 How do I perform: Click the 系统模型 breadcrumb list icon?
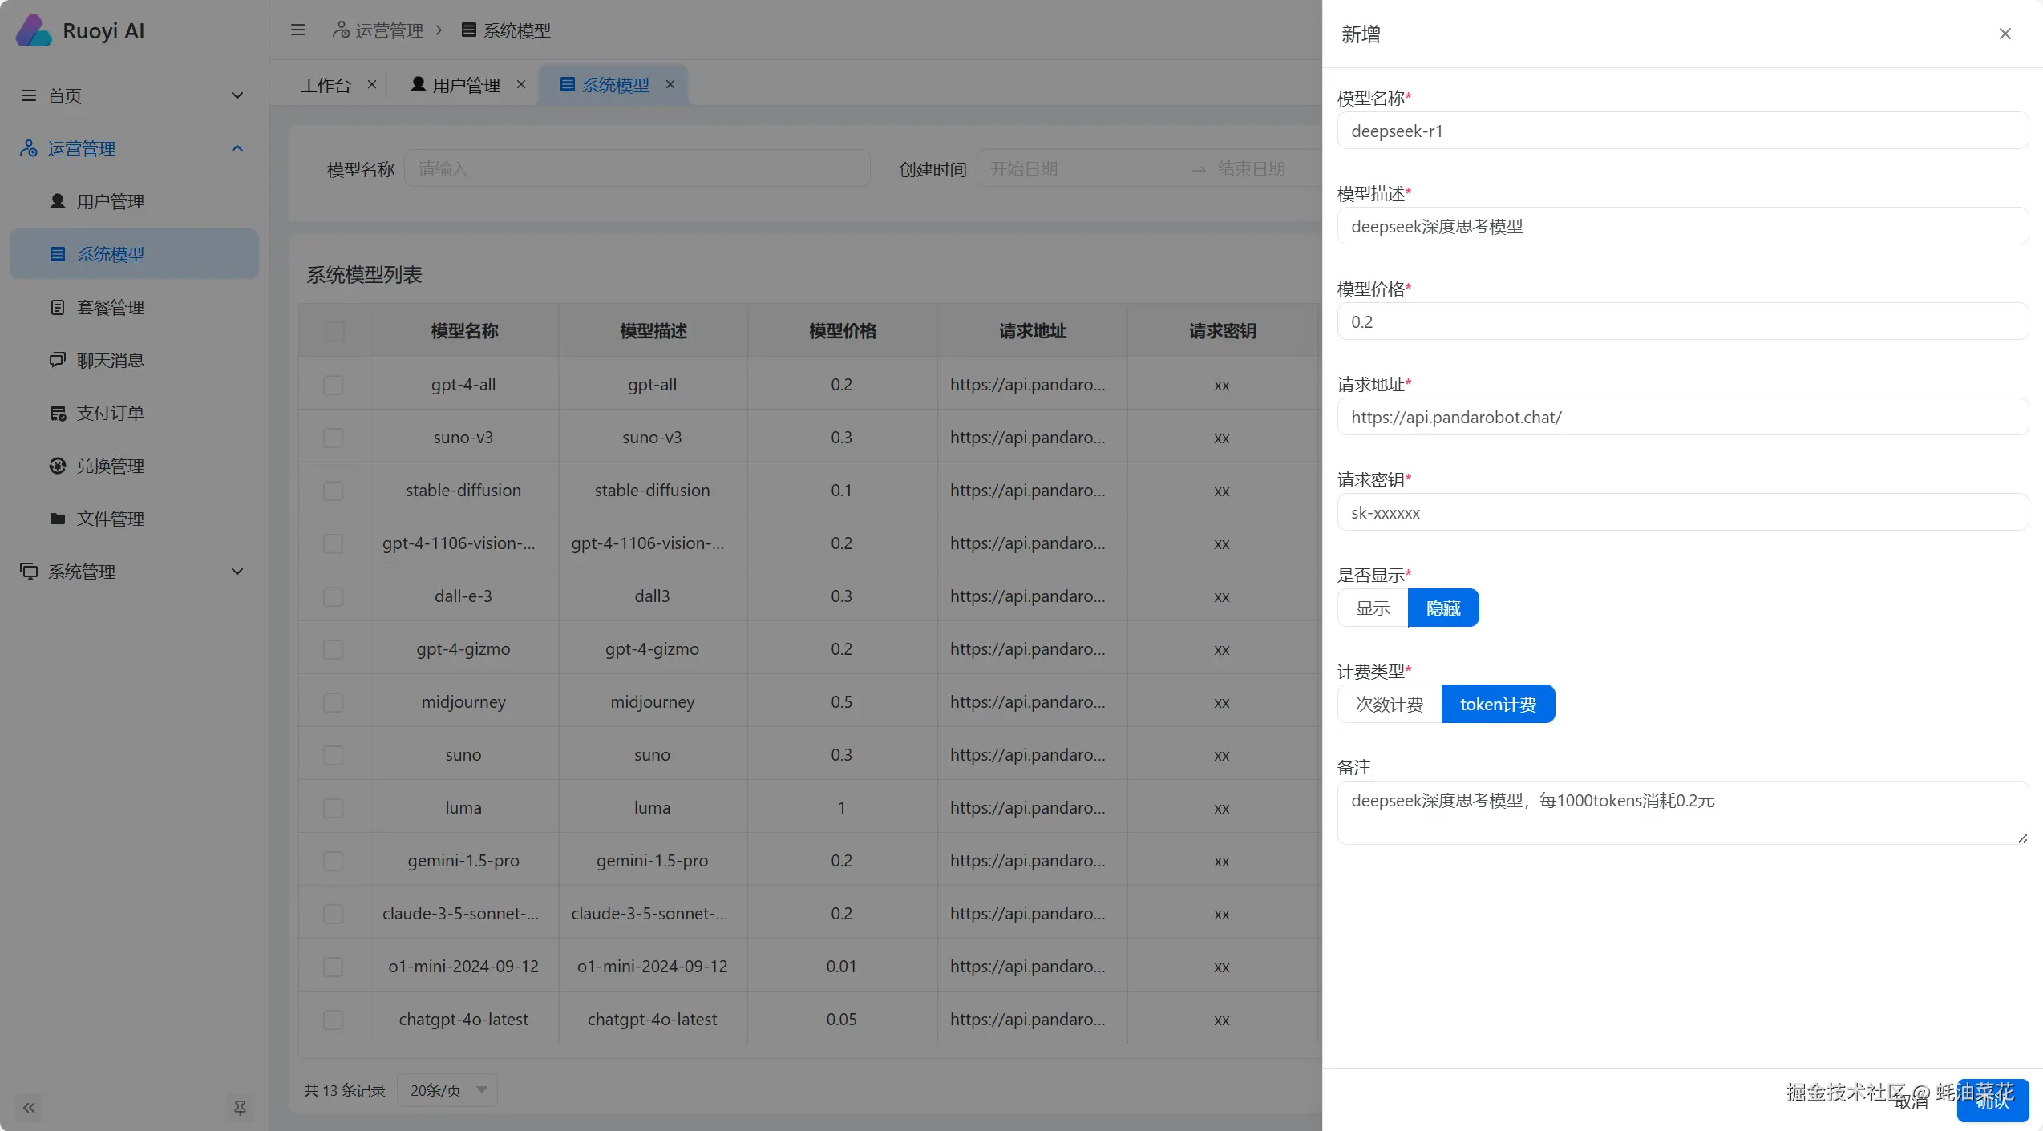[469, 30]
